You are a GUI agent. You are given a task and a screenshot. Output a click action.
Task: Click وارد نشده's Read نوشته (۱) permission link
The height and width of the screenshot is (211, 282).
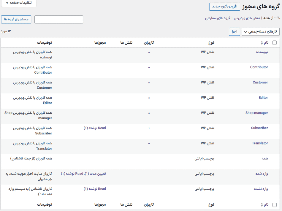95,189
